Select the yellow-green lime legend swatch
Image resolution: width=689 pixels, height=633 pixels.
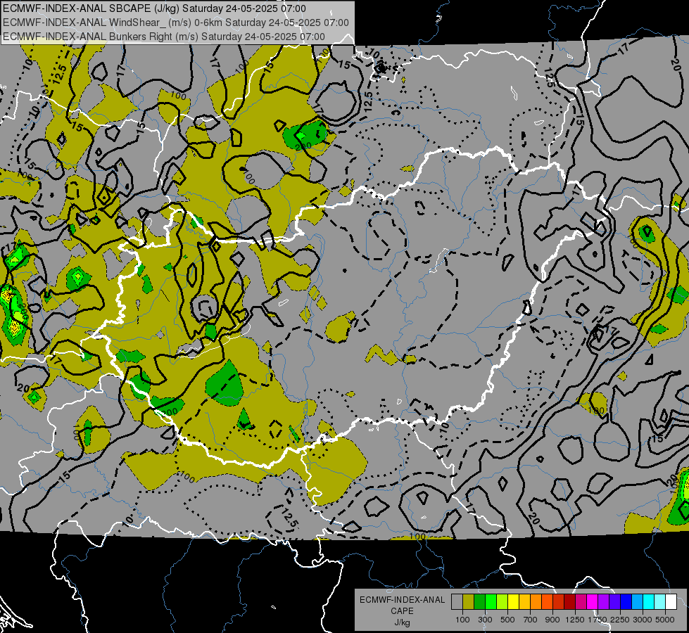point(502,601)
